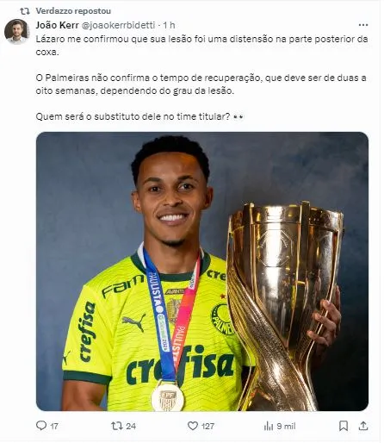Open the views analytics bar icon
The width and height of the screenshot is (384, 443).
pos(269,426)
